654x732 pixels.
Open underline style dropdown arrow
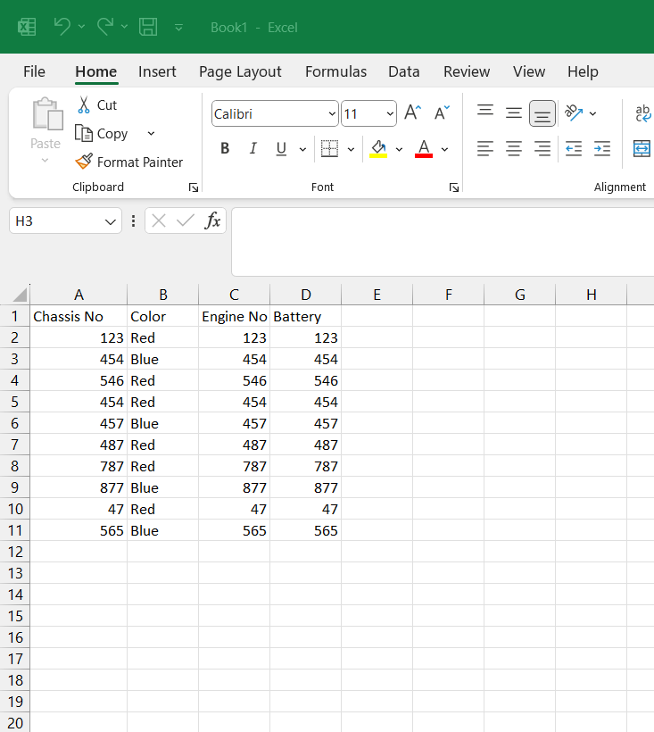[x=302, y=149]
